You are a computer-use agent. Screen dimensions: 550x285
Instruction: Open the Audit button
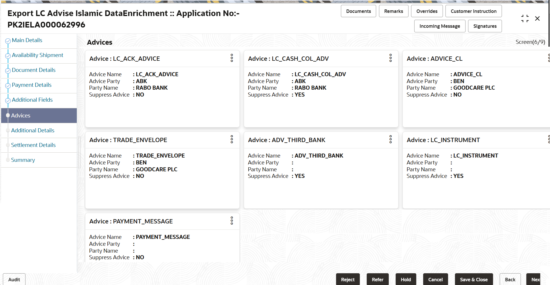14,280
